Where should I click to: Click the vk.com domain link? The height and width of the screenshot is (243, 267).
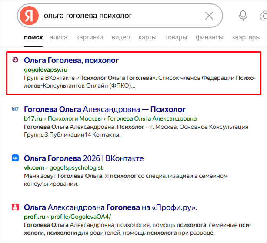tap(34, 168)
